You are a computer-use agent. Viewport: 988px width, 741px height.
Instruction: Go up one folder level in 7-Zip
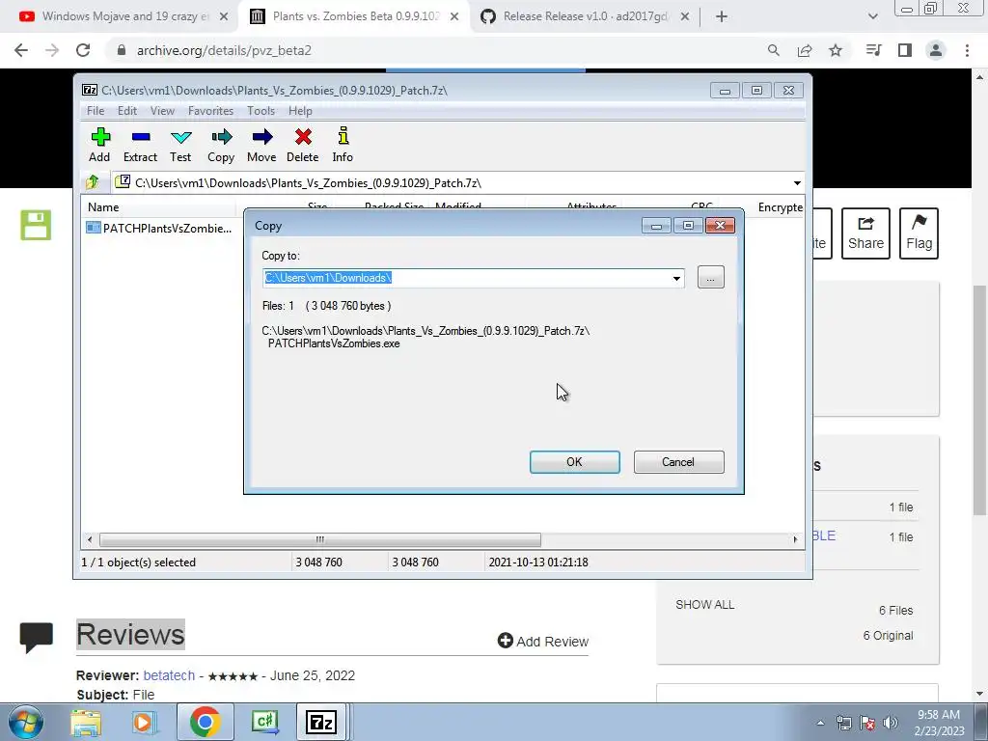coord(93,182)
